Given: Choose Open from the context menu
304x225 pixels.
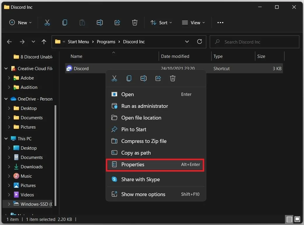Looking at the screenshot, I should point(156,94).
